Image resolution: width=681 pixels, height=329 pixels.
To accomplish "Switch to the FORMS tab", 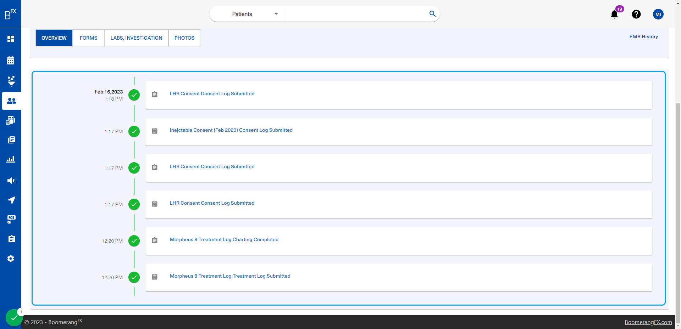I will (x=88, y=38).
